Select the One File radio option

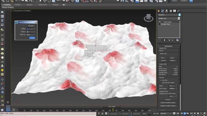160,80
